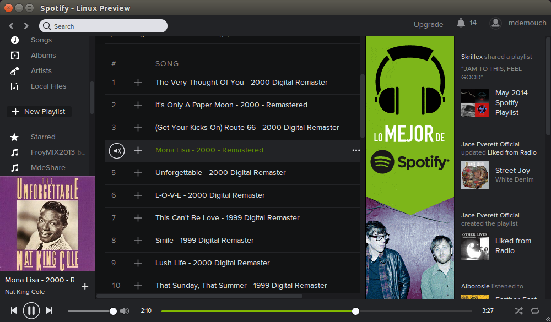Add Route 66 track with plus
This screenshot has width=551, height=322.
[x=138, y=128]
